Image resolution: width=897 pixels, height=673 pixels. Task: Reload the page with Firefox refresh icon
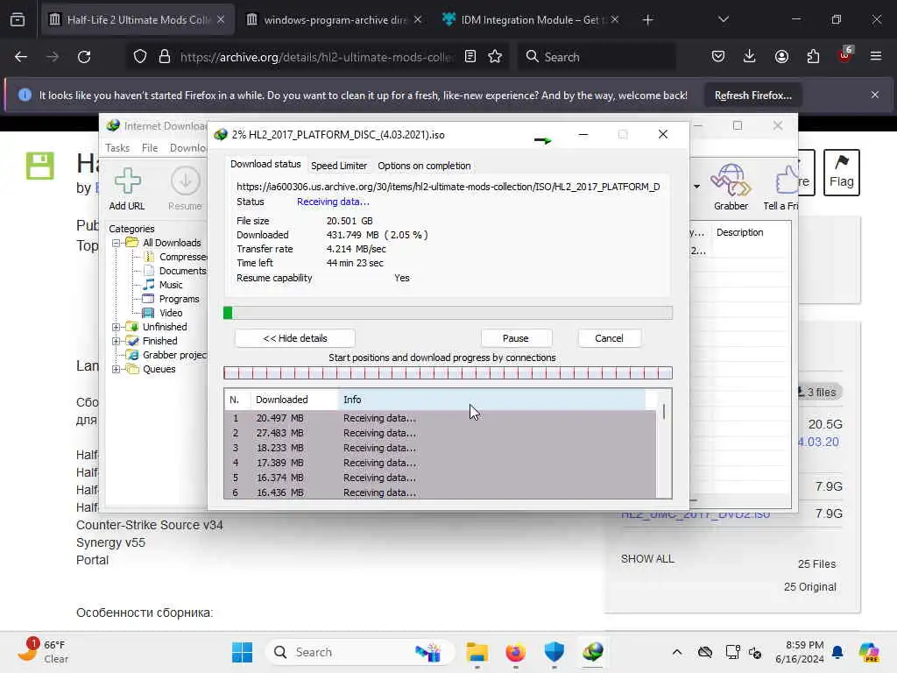pyautogui.click(x=84, y=57)
